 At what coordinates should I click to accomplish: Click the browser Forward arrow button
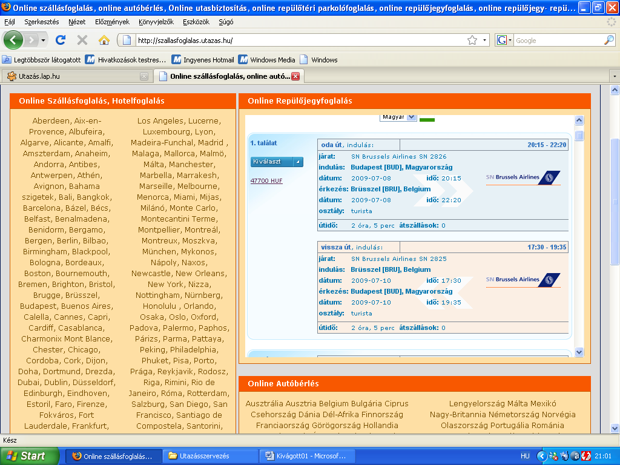[x=31, y=40]
